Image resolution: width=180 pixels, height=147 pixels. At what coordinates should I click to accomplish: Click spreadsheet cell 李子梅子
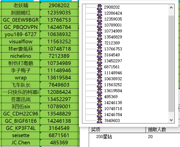20,70
